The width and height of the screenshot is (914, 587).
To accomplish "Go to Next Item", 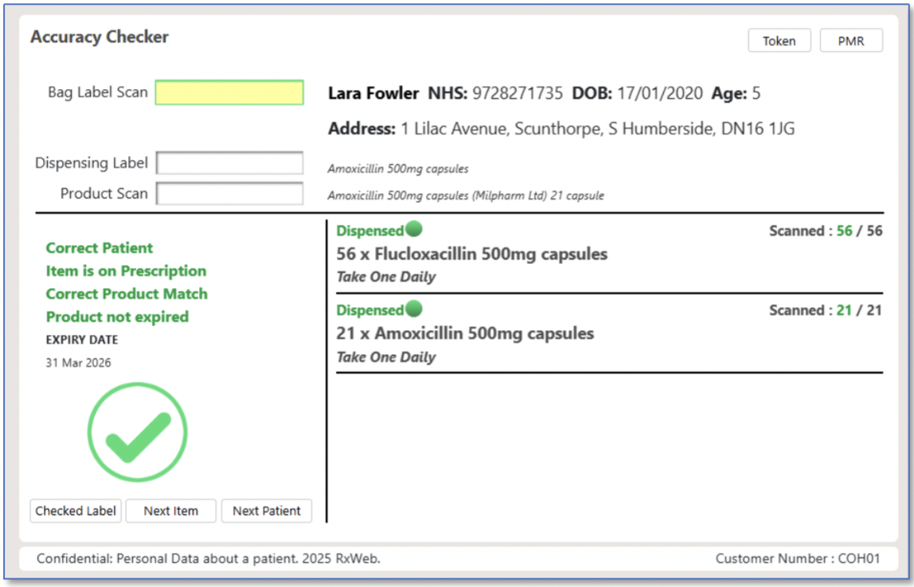I will 170,511.
